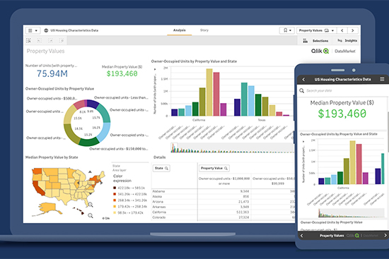Click the 75.94M units KPI

[52, 73]
